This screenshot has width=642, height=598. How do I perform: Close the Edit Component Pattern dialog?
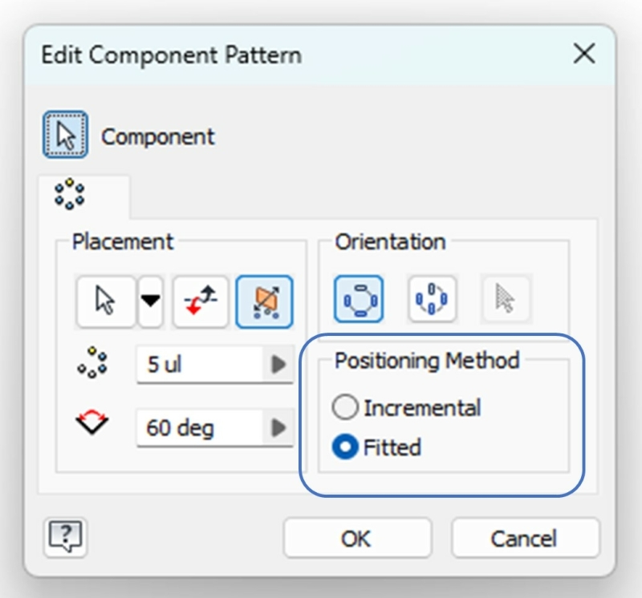(584, 54)
